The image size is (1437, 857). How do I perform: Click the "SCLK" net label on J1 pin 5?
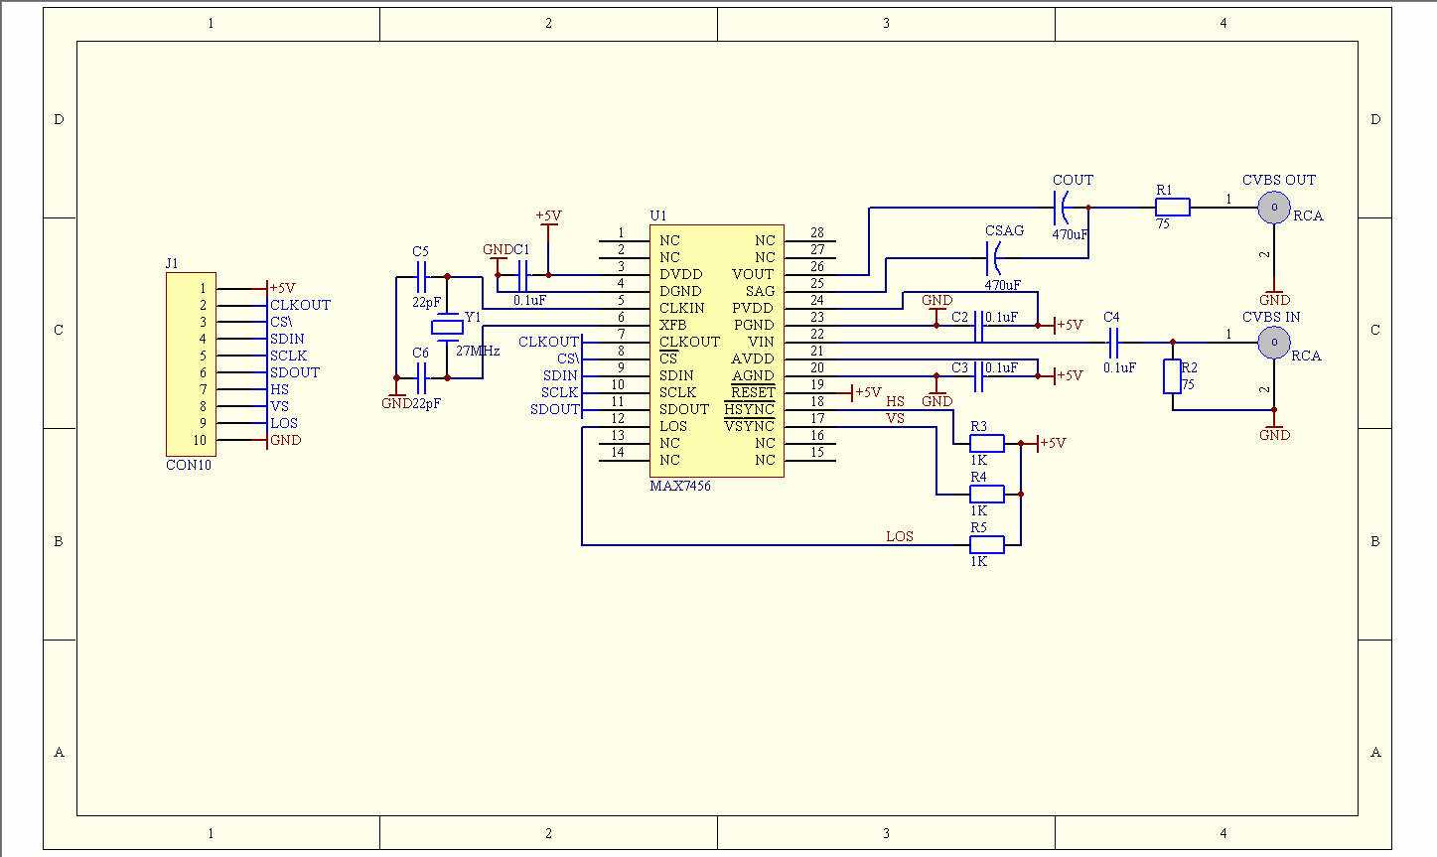288,356
